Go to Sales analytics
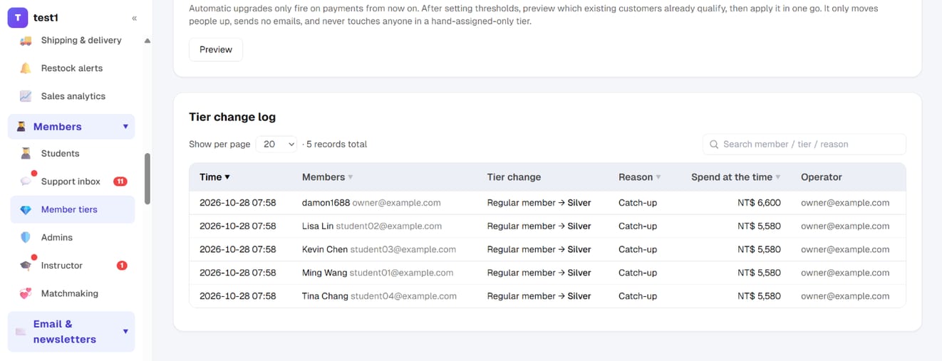The height and width of the screenshot is (361, 942). point(73,96)
